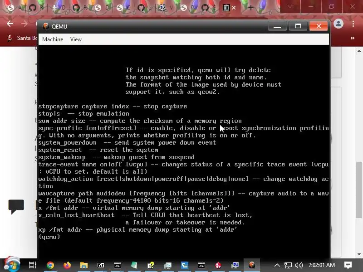Open the performance monitor taskbar icon
This screenshot has height=272, width=363.
point(167,265)
